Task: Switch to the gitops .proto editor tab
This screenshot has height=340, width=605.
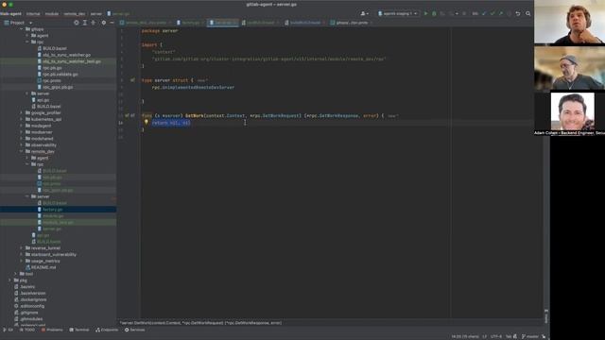Action: 351,23
